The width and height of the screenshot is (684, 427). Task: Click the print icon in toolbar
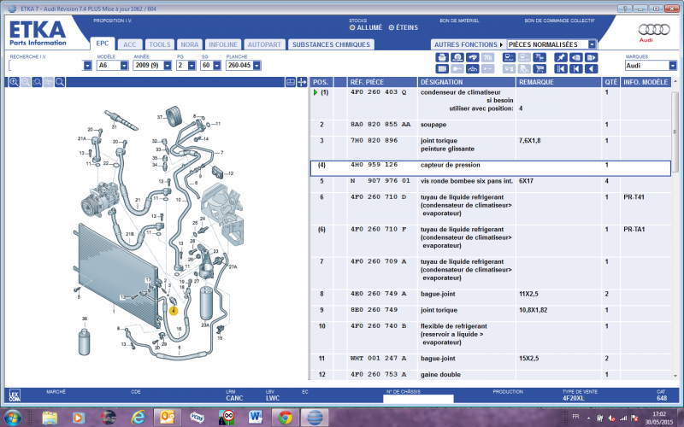442,57
